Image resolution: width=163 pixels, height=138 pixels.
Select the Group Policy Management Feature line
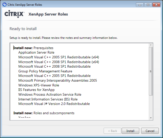click(46, 71)
